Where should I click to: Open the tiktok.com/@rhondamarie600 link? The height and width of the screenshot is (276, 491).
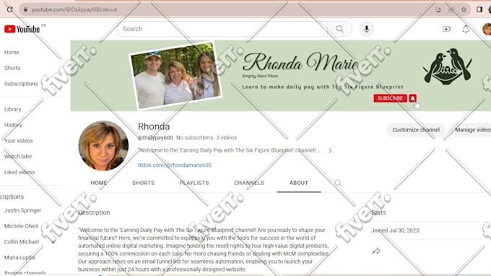[x=175, y=165]
